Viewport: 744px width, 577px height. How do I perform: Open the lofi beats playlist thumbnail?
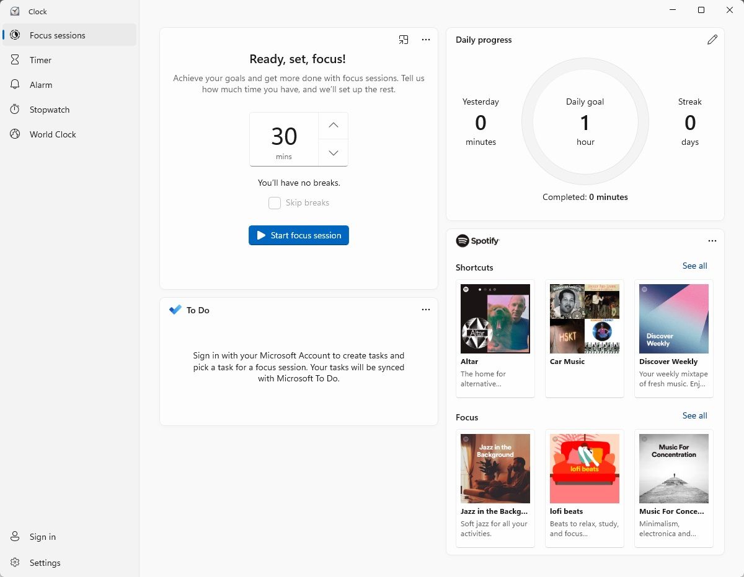click(x=585, y=468)
